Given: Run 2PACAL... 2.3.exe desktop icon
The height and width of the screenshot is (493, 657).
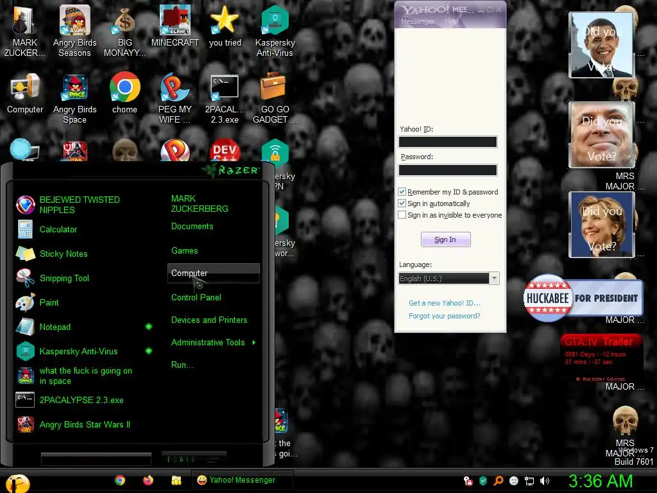Looking at the screenshot, I should pyautogui.click(x=225, y=98).
